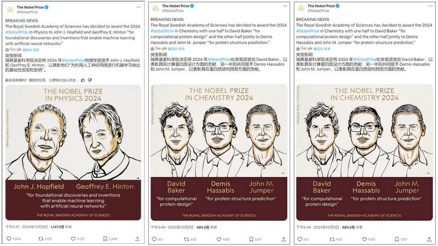Open the Nobel Prize in Physics 2024 image

coord(73,153)
